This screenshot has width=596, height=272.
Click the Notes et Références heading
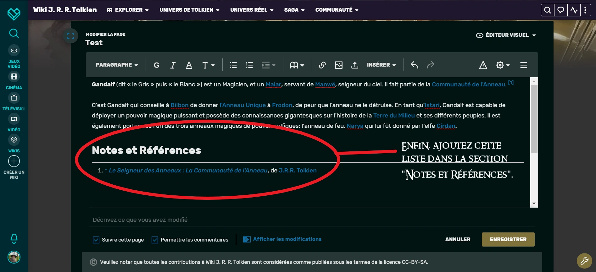[x=147, y=150]
